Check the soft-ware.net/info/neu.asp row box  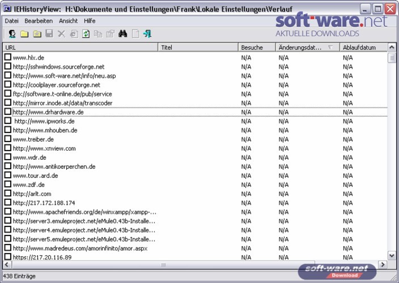[8, 75]
